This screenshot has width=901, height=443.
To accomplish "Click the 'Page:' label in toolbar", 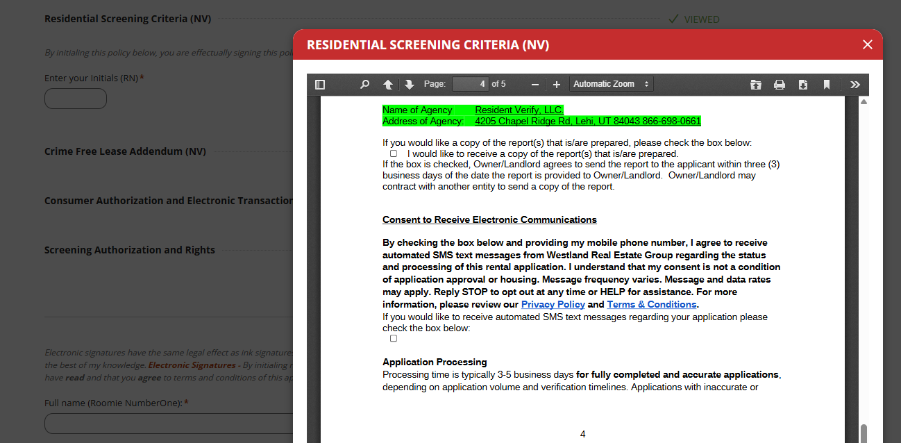I will 435,84.
